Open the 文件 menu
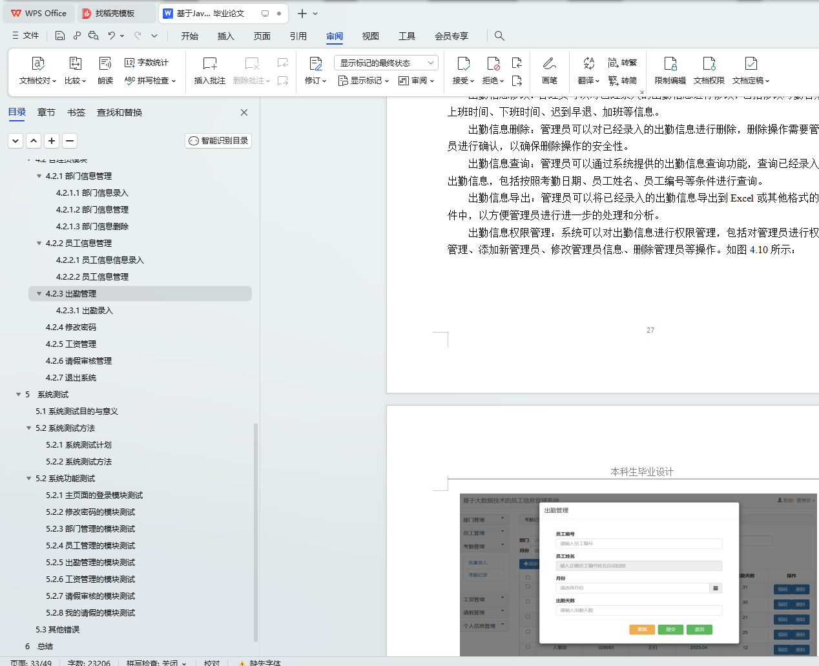The height and width of the screenshot is (666, 819). pyautogui.click(x=26, y=36)
